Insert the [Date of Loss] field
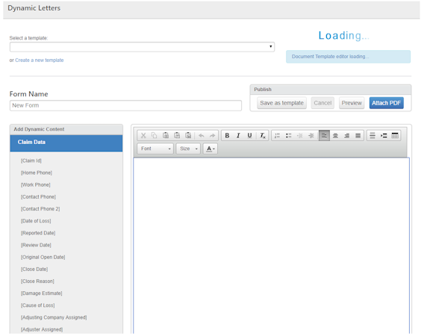The height and width of the screenshot is (336, 427). 36,221
